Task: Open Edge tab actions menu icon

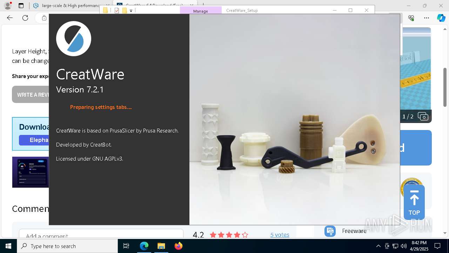Action: click(x=21, y=6)
